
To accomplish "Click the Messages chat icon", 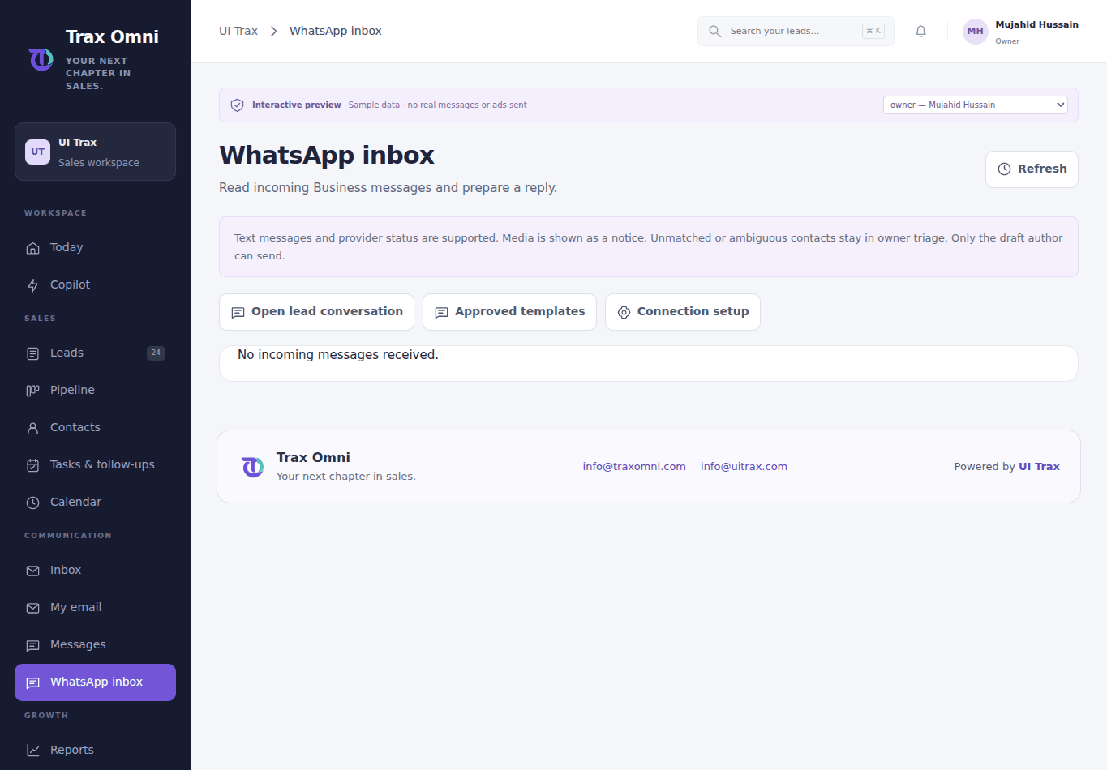I will point(33,645).
